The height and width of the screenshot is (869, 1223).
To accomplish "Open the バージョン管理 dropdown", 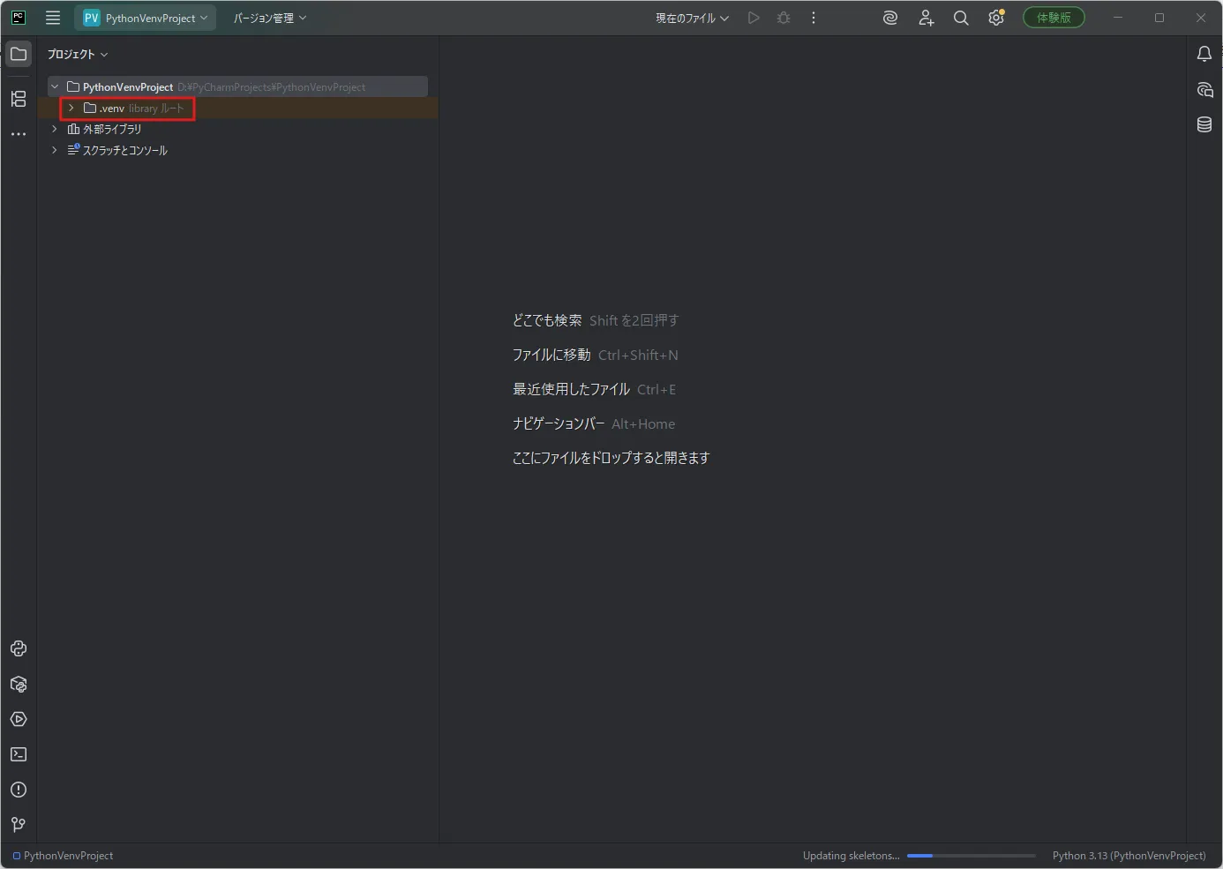I will tap(270, 18).
